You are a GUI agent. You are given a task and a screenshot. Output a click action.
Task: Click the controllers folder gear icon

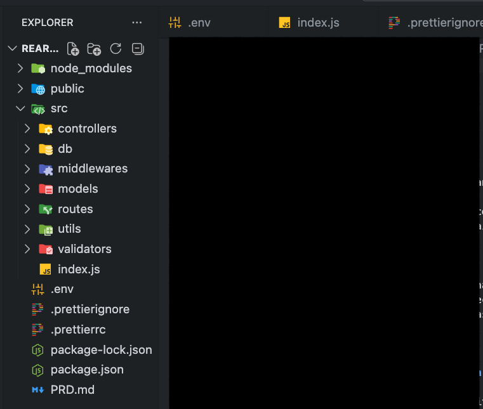(x=46, y=129)
